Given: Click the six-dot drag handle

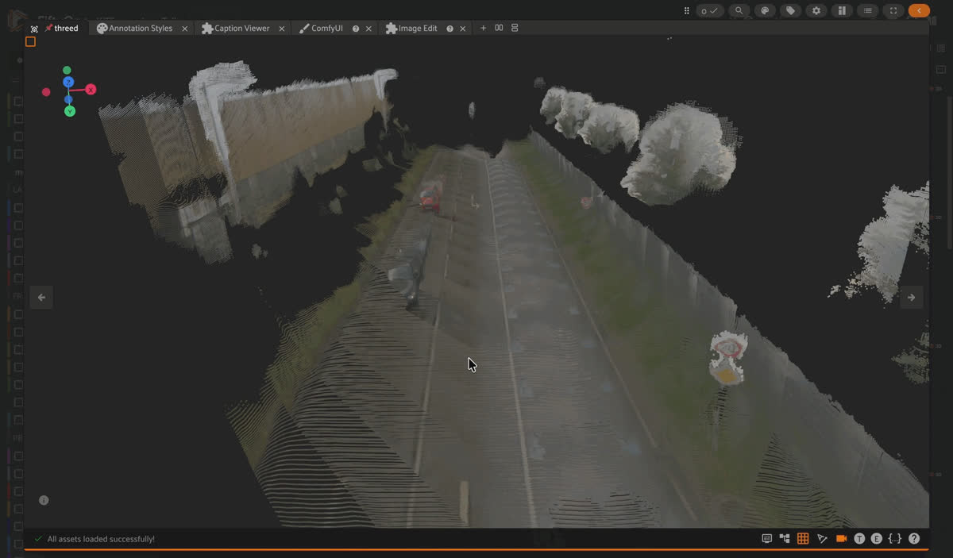Looking at the screenshot, I should tap(686, 10).
